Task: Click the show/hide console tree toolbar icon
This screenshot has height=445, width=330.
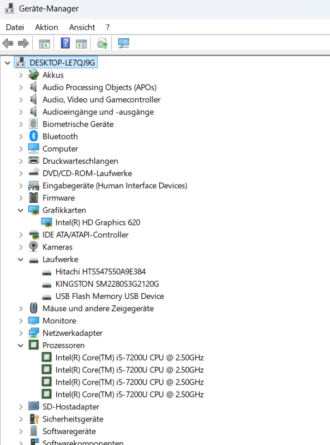Action: pyautogui.click(x=45, y=44)
